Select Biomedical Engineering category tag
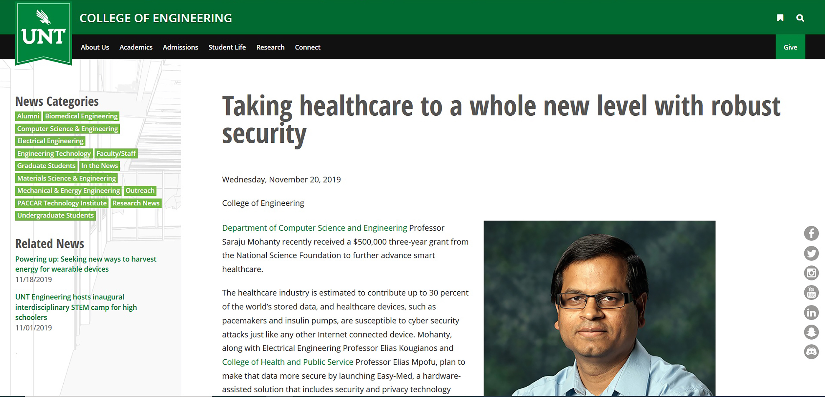825x397 pixels. [x=81, y=116]
